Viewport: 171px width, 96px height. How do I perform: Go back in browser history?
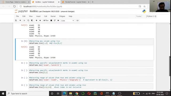[x=3, y=6]
